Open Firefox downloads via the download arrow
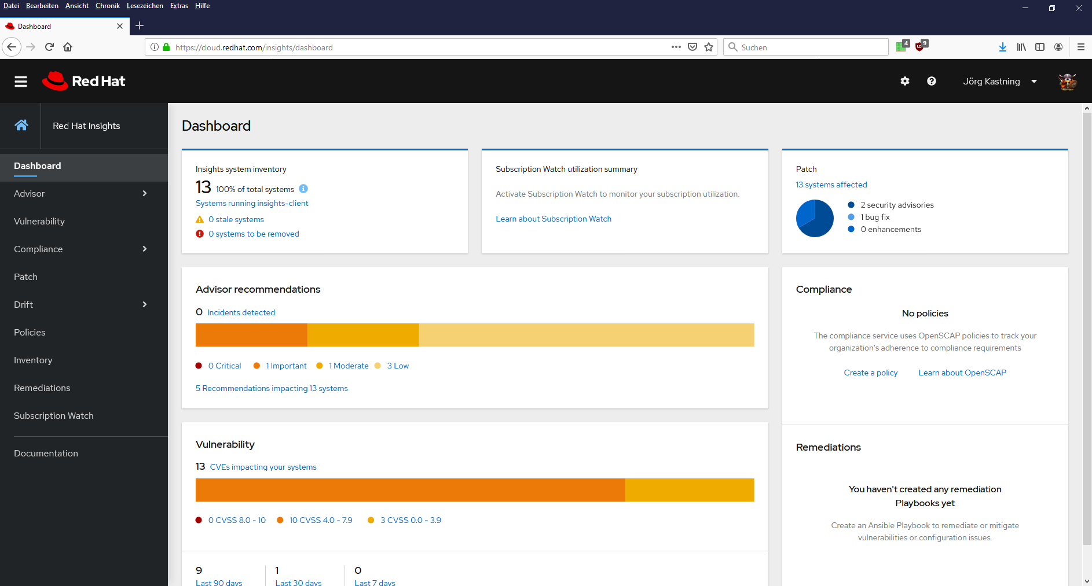 point(1003,47)
